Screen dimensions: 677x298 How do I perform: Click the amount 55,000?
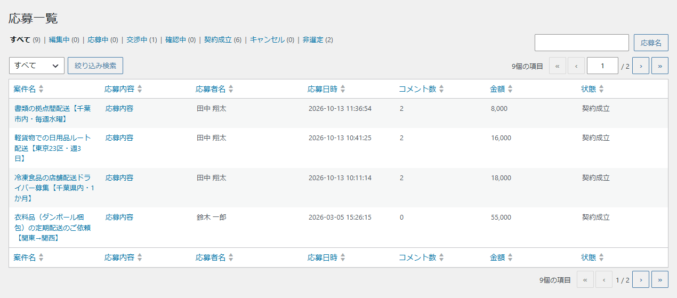(x=501, y=217)
